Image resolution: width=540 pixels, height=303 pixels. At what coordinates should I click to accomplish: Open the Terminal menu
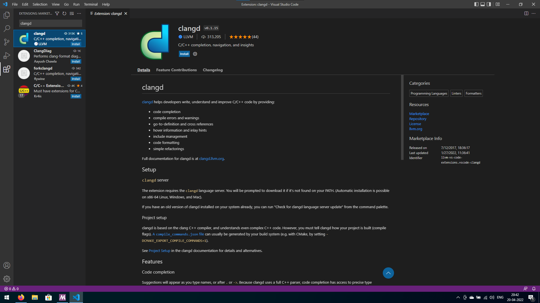coord(91,4)
